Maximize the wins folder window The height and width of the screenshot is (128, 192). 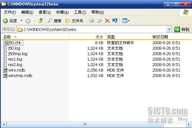click(176, 4)
